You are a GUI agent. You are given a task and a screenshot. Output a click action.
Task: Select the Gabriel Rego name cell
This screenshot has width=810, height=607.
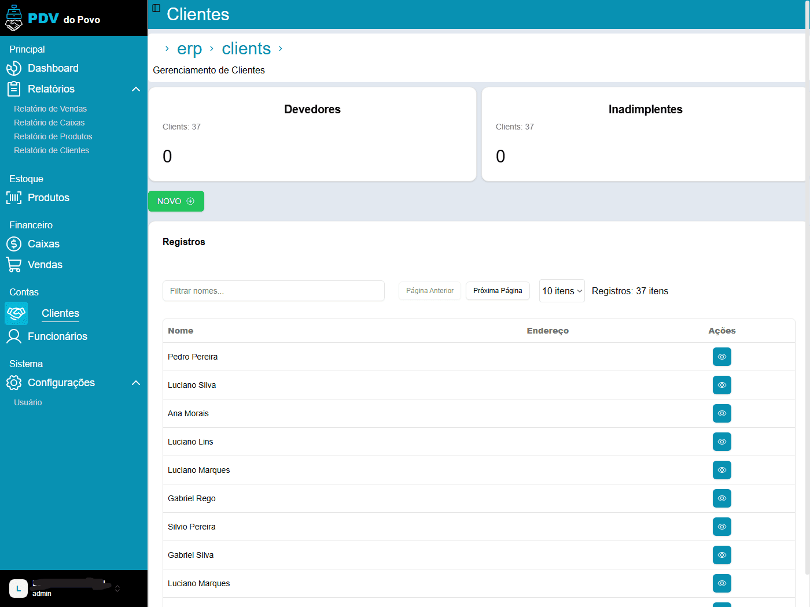(x=192, y=498)
